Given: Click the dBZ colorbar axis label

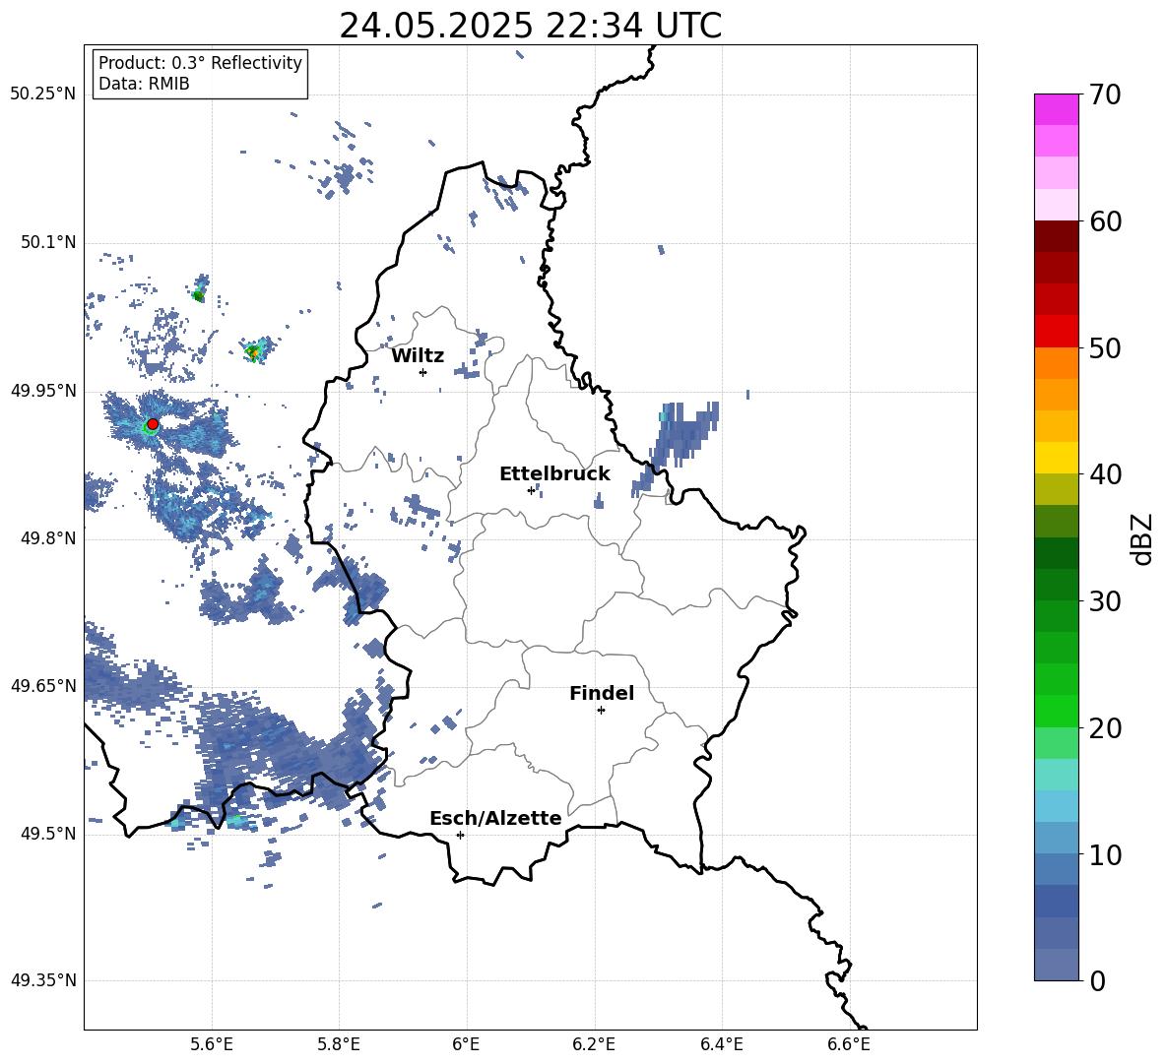Looking at the screenshot, I should point(1142,538).
